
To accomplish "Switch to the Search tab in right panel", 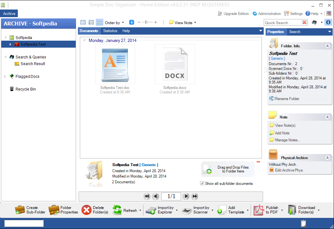I will (295, 32).
